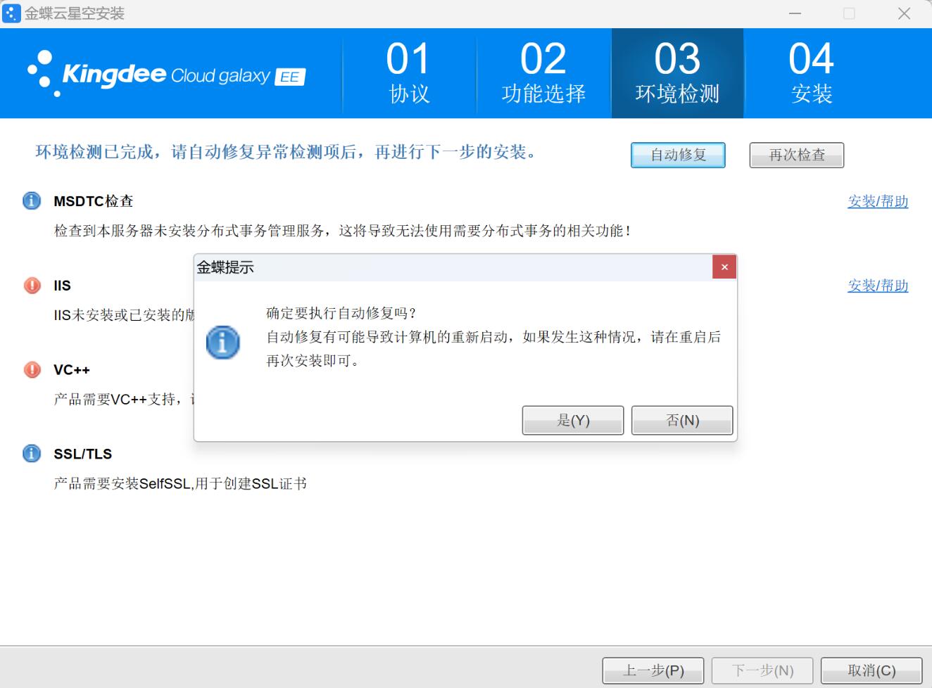Click the Kingdee Cloud galaxy logo
Viewport: 932px width, 688px height.
[166, 74]
